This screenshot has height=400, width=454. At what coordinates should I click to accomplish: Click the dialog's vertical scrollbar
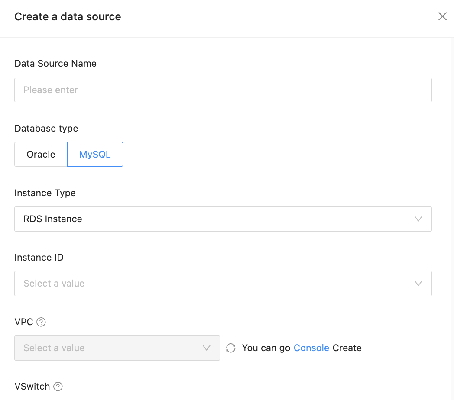[452, 216]
